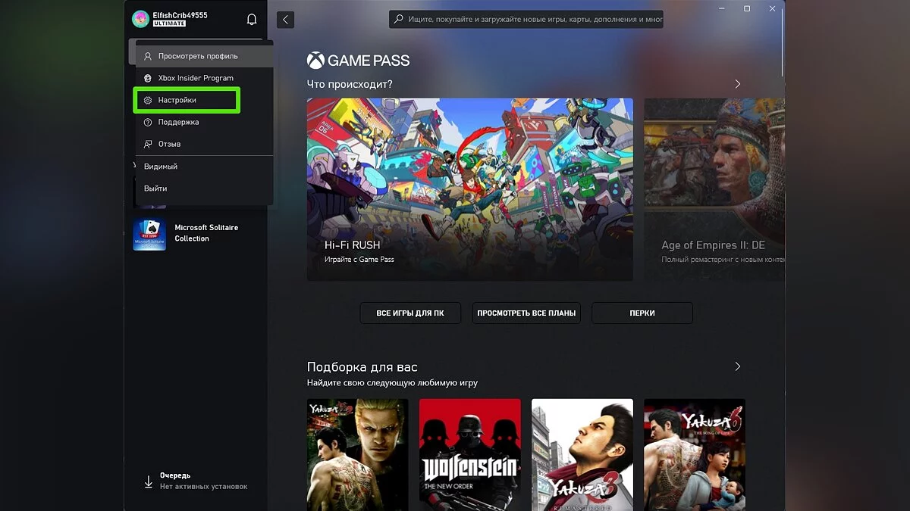Image resolution: width=910 pixels, height=511 pixels.
Task: Open the notifications bell icon
Action: click(x=252, y=19)
